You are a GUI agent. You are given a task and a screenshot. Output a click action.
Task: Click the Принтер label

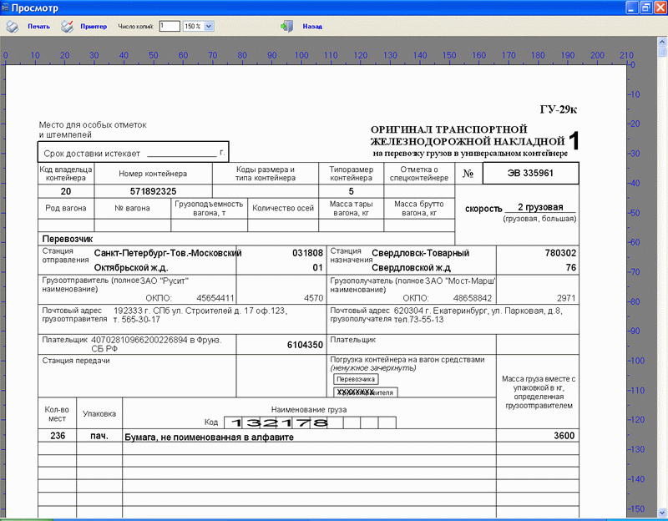coord(94,27)
